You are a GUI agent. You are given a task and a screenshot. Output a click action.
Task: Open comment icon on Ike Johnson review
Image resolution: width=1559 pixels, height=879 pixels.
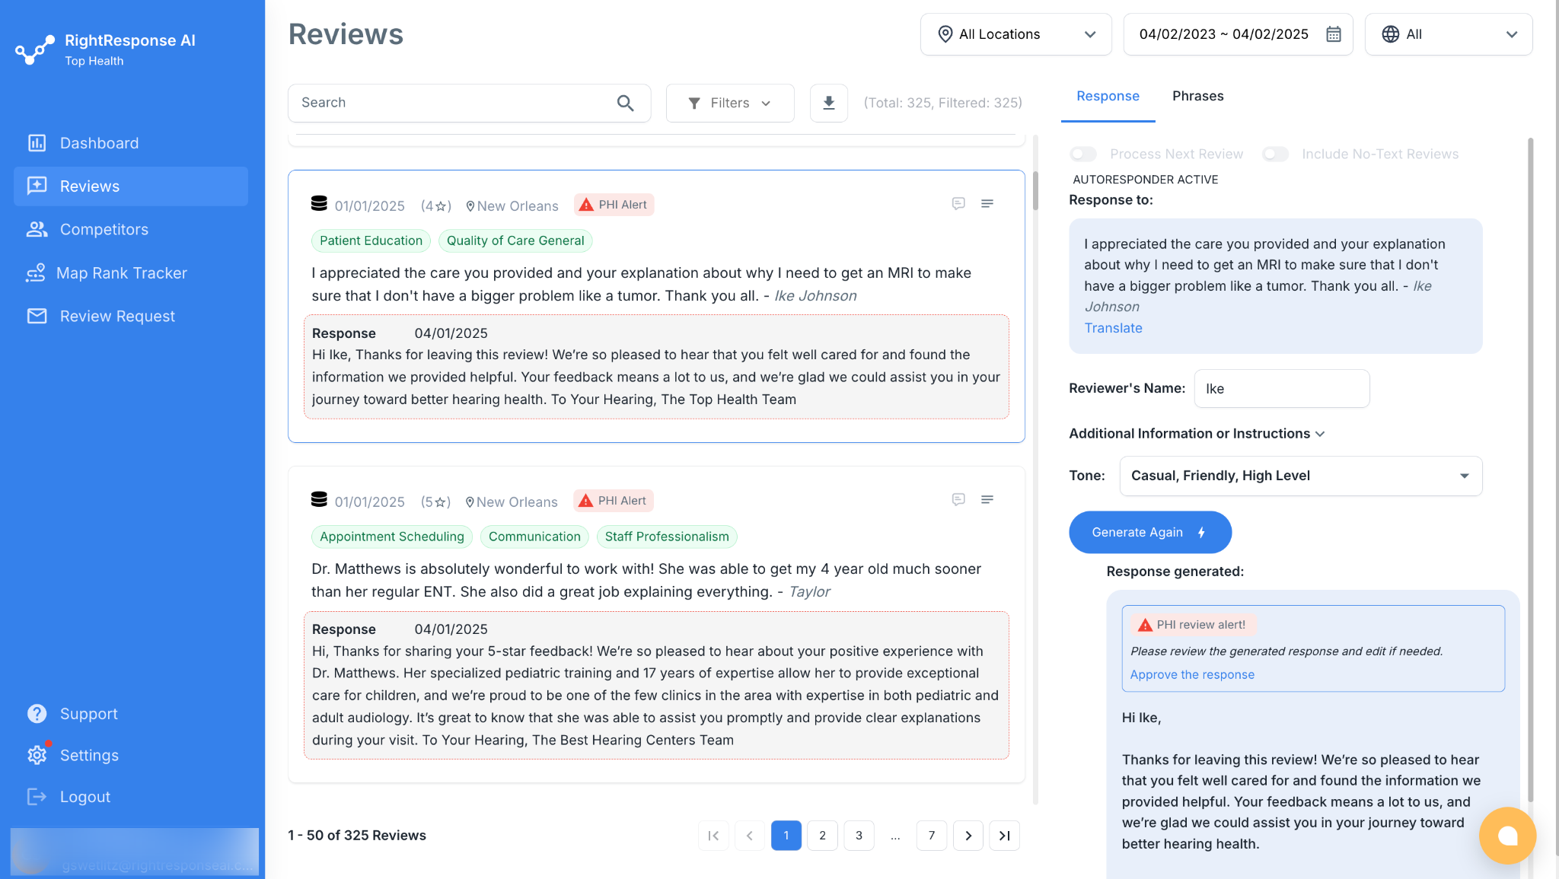coord(958,203)
